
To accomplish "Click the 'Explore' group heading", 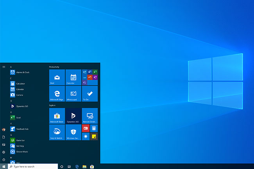I will click(52, 105).
